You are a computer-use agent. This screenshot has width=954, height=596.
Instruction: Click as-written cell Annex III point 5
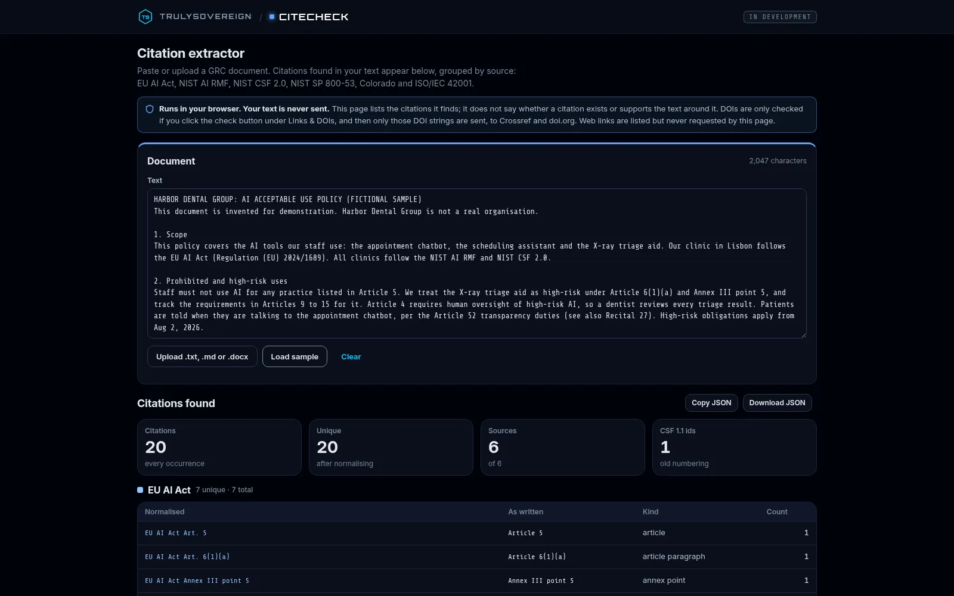coord(541,581)
